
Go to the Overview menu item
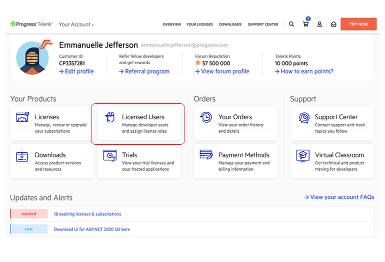(172, 25)
